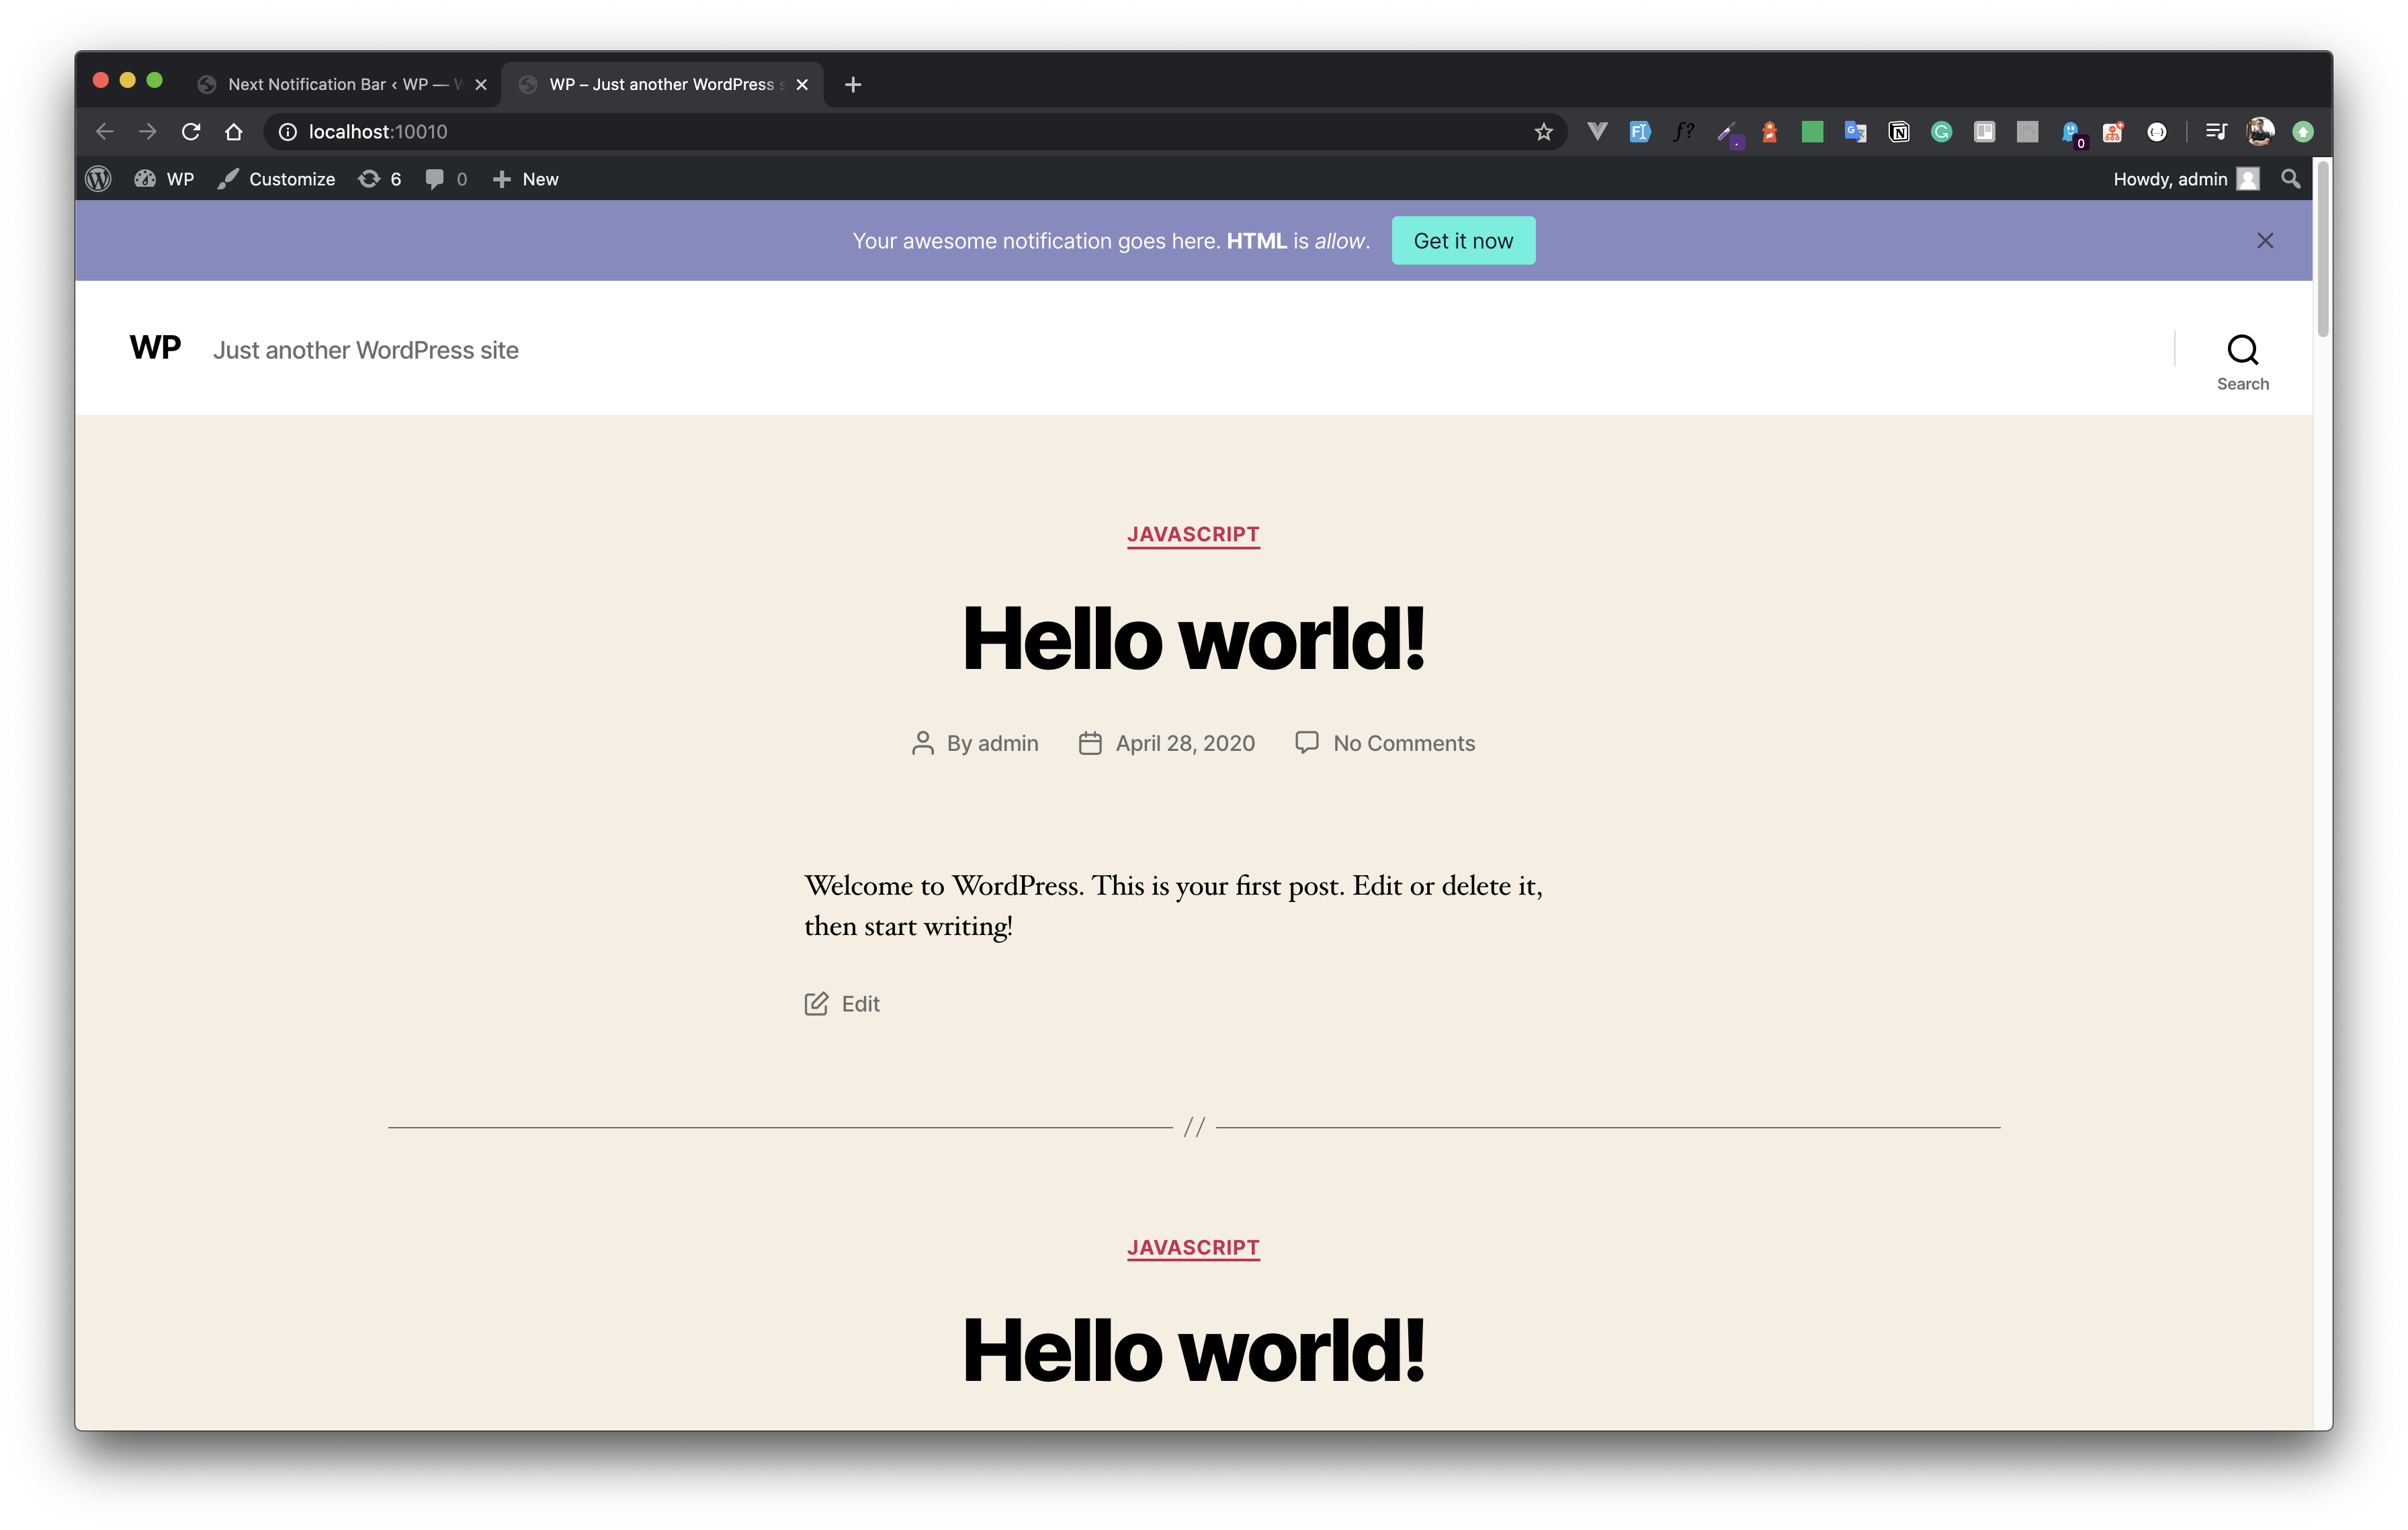This screenshot has width=2408, height=1530.
Task: Expand the New content menu
Action: click(526, 179)
